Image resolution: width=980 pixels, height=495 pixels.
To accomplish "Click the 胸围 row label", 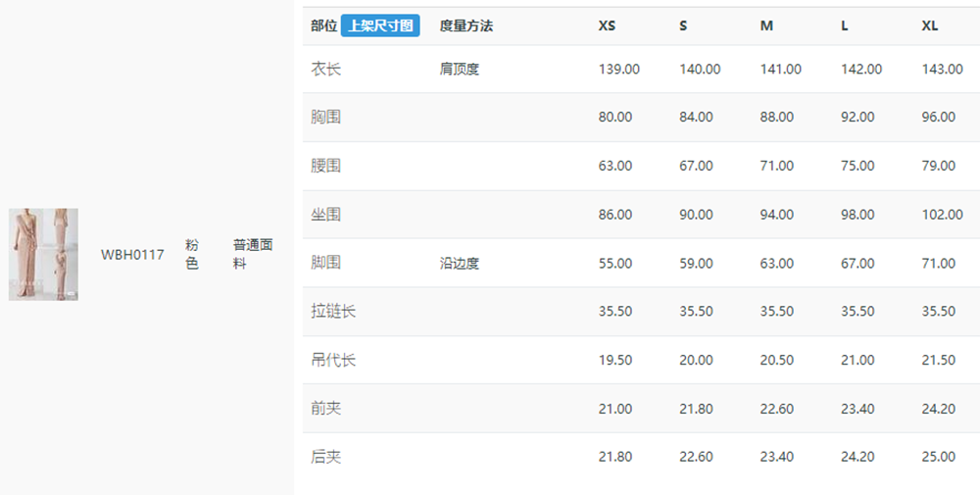I will 325,117.
